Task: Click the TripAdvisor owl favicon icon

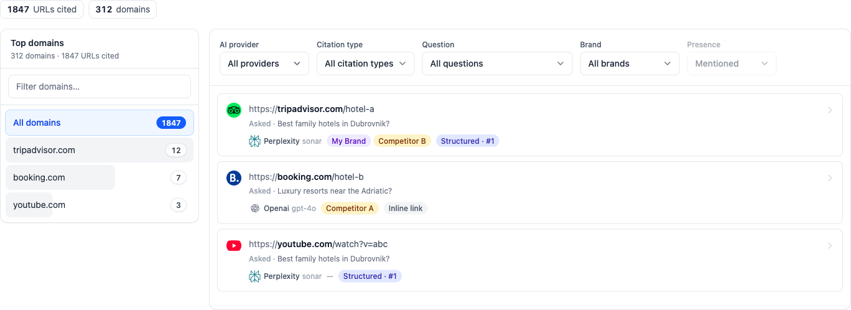Action: [x=234, y=110]
